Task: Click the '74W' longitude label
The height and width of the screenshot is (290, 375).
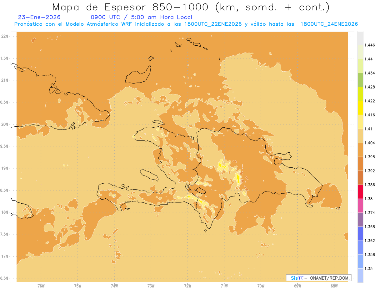Action: pyautogui.click(x=114, y=286)
